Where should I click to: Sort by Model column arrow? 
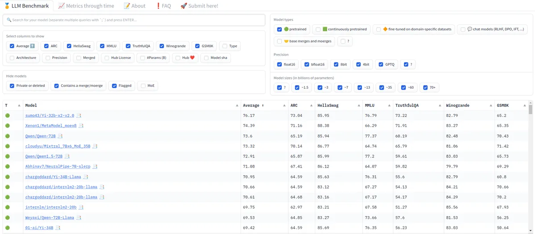(x=237, y=106)
